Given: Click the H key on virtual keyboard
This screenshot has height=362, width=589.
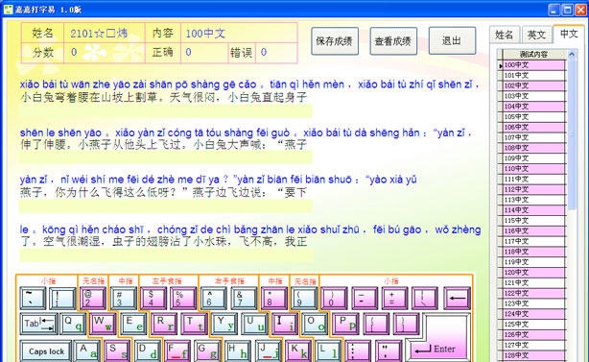Looking at the screenshot, I should point(239,351).
